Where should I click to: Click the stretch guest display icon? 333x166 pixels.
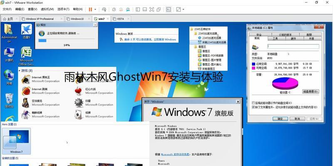point(179,9)
